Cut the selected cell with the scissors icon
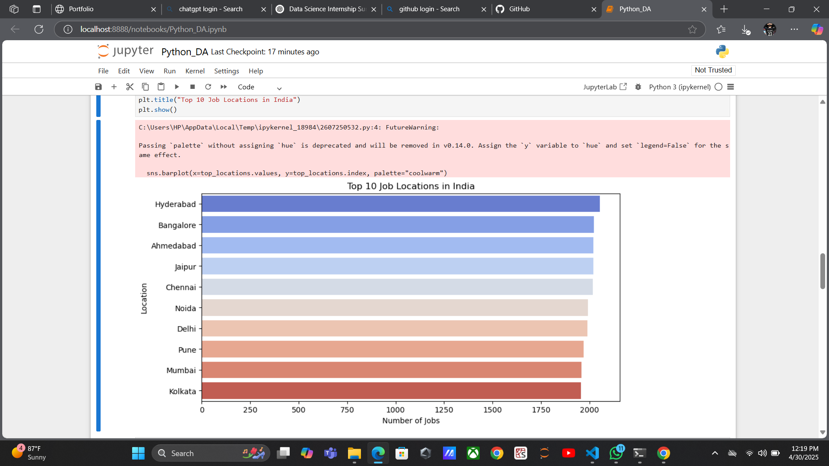 130,87
